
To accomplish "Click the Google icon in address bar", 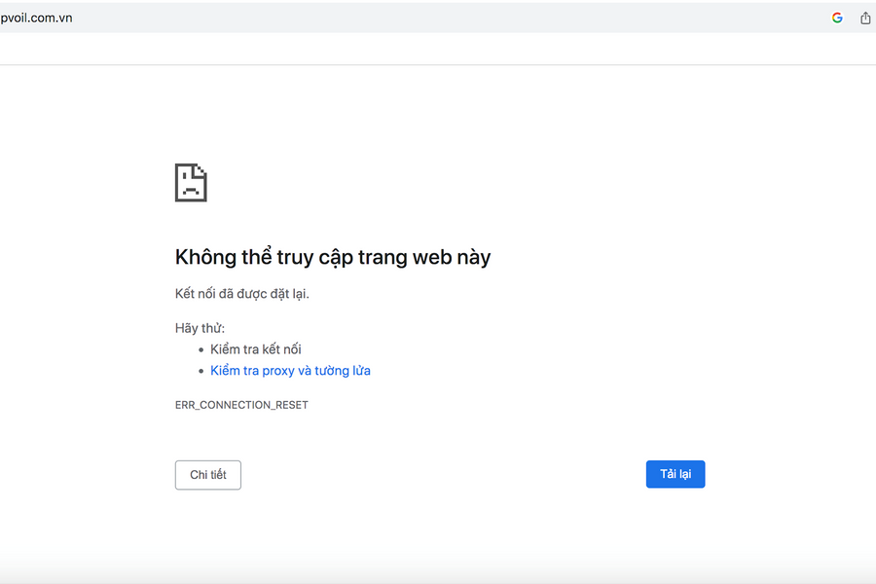I will pyautogui.click(x=837, y=18).
